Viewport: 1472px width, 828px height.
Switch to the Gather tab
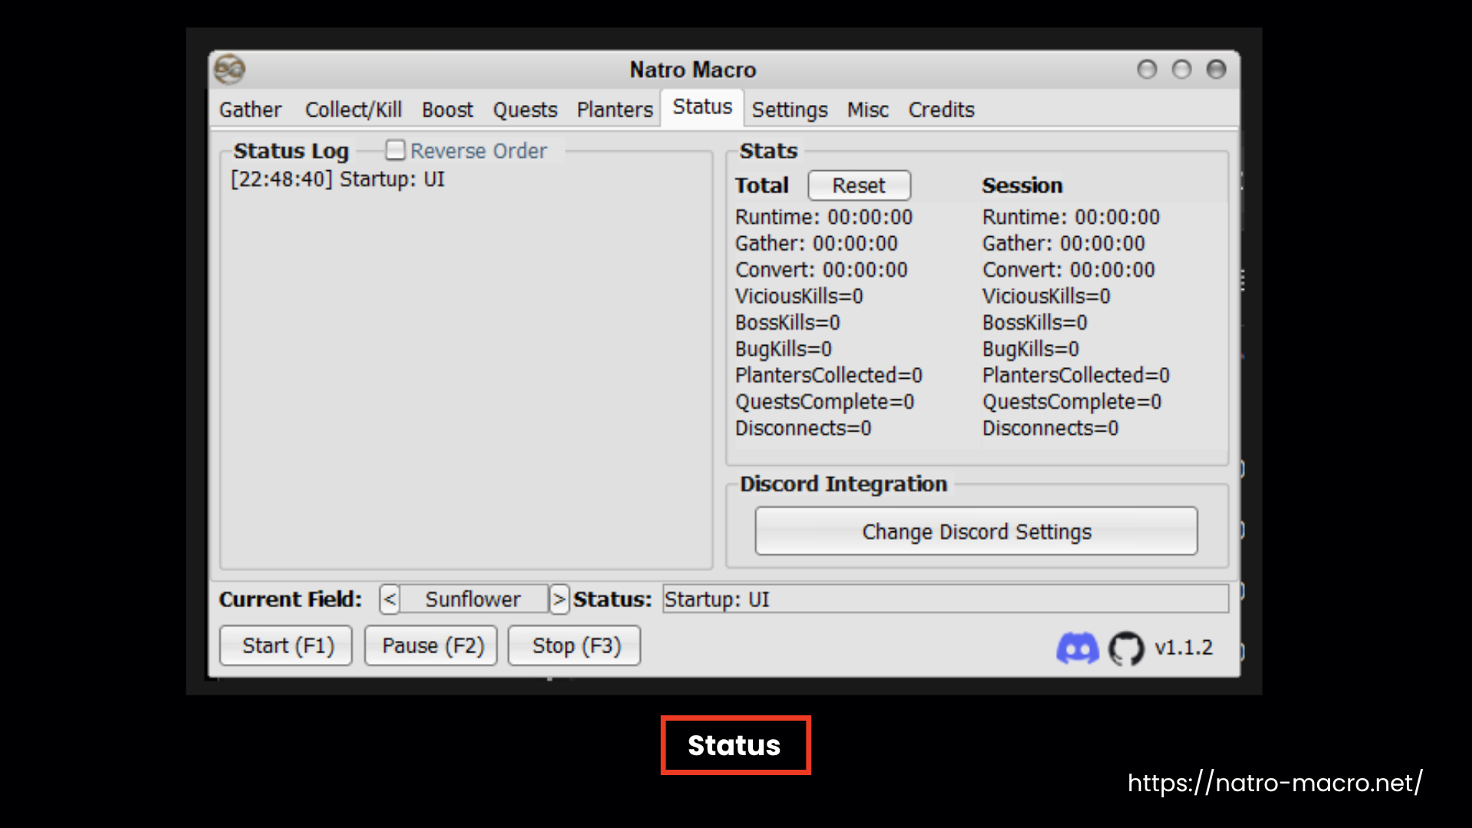(251, 110)
